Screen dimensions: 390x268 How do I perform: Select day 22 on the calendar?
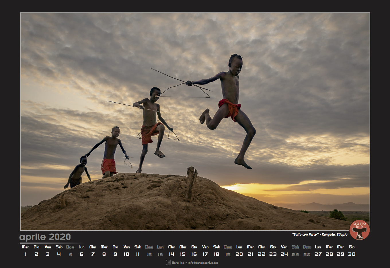pos(262,254)
